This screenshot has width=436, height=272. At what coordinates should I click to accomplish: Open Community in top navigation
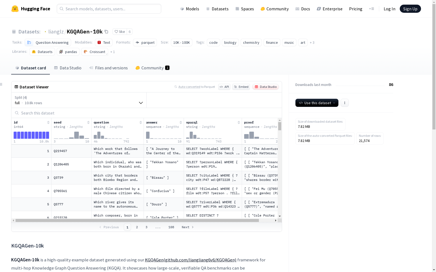(275, 9)
